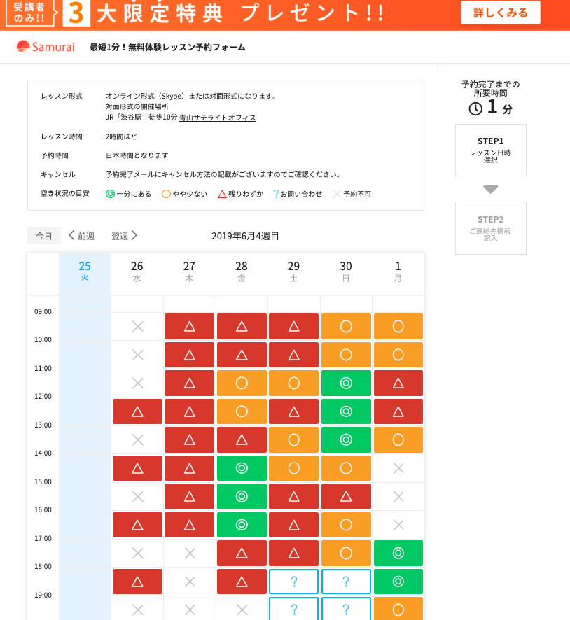Click the 残りわずか triangle legend icon

[222, 194]
